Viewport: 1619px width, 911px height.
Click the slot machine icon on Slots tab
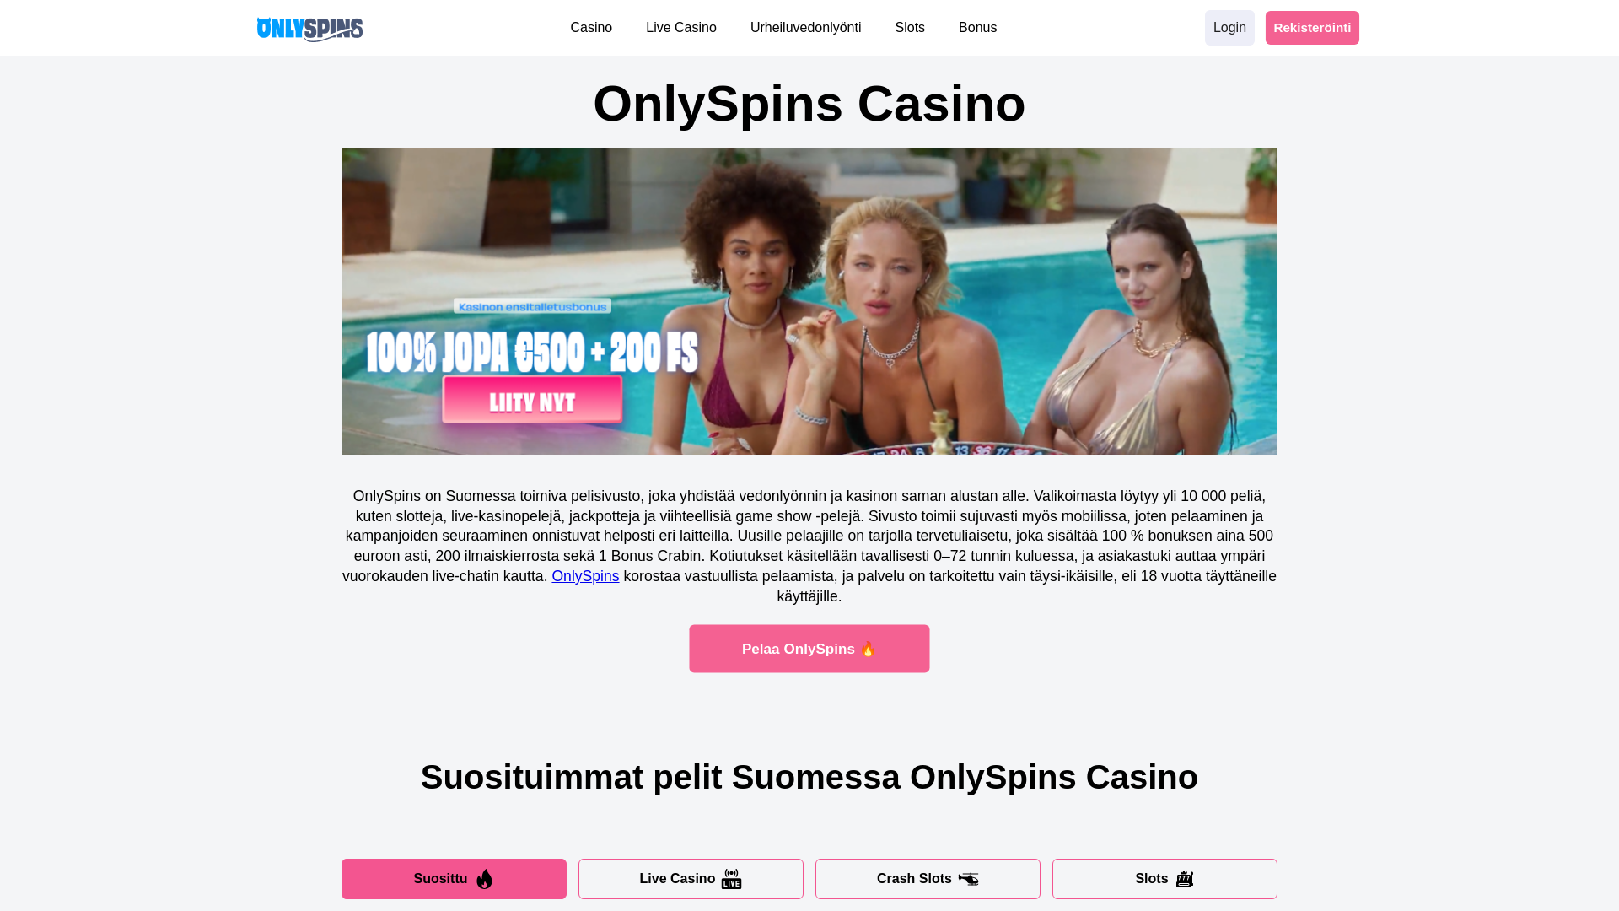(x=1185, y=879)
